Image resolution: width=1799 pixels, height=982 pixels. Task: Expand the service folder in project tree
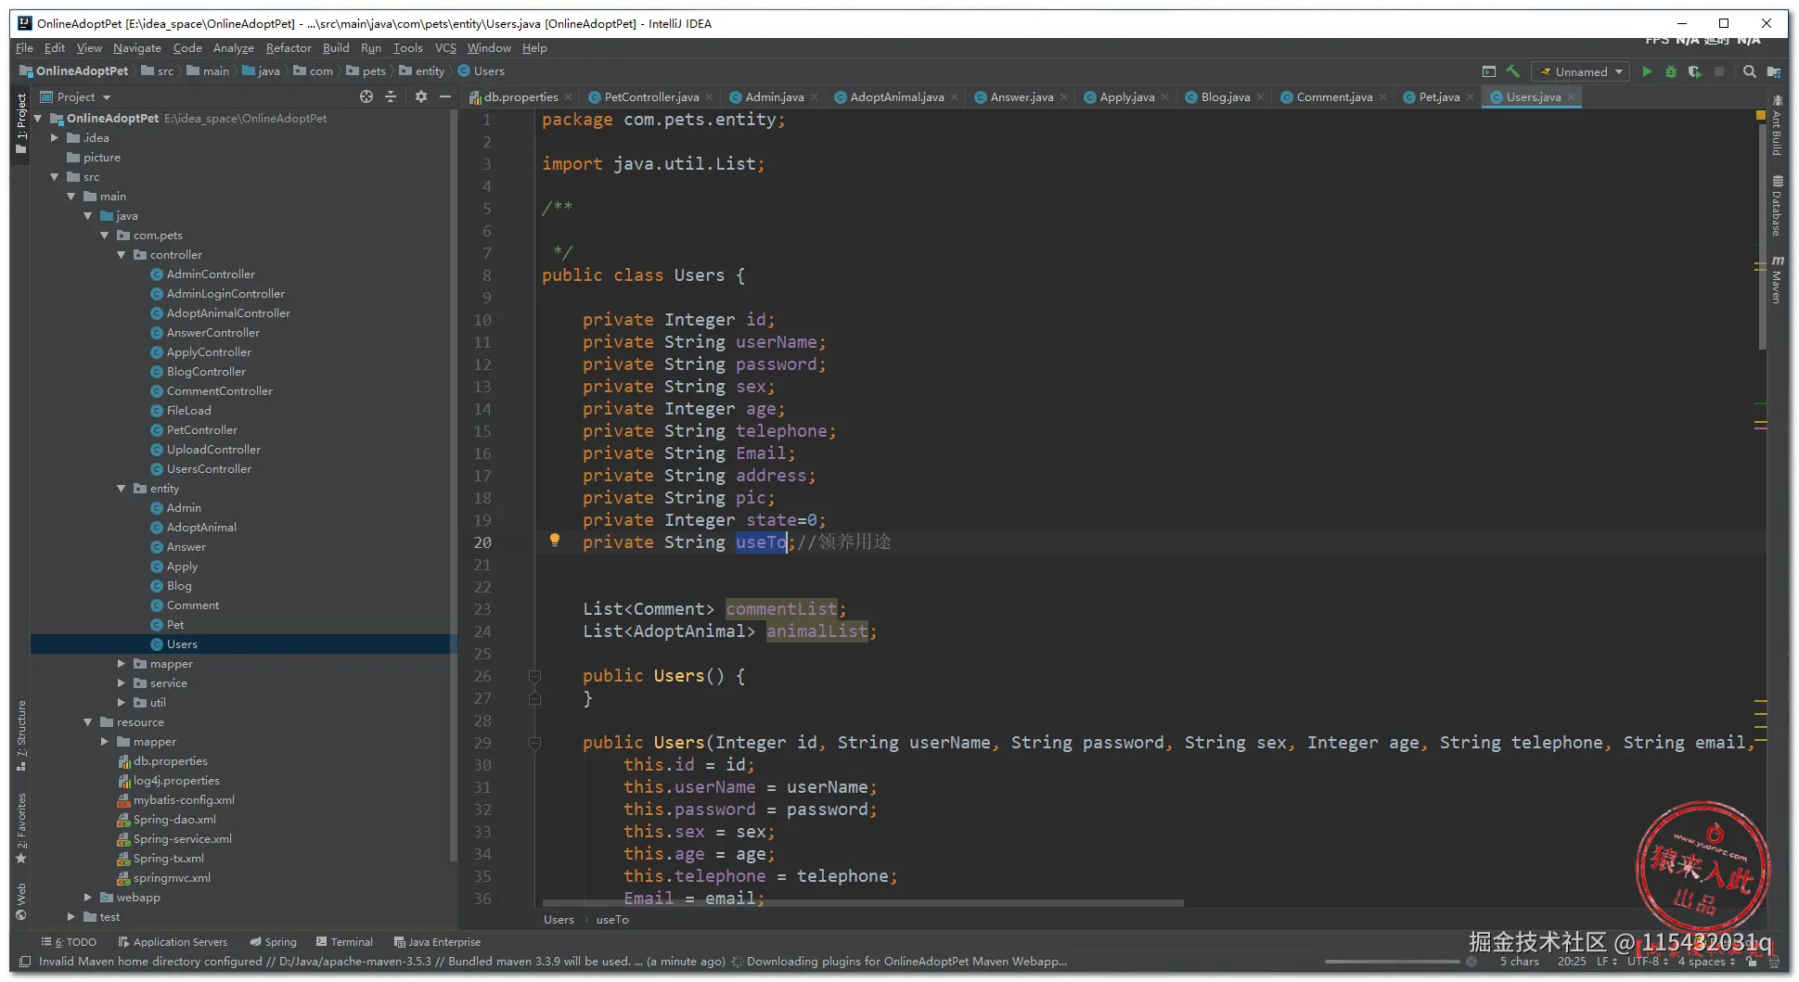(122, 683)
